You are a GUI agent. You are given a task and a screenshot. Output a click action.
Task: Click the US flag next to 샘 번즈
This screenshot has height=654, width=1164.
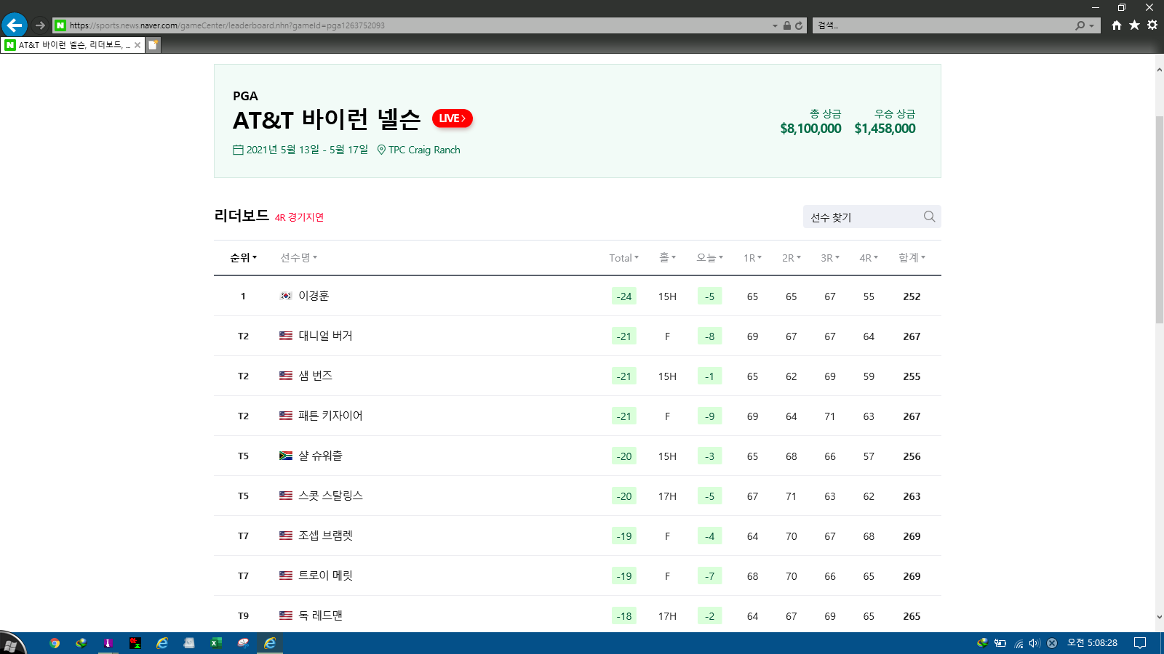pos(286,376)
